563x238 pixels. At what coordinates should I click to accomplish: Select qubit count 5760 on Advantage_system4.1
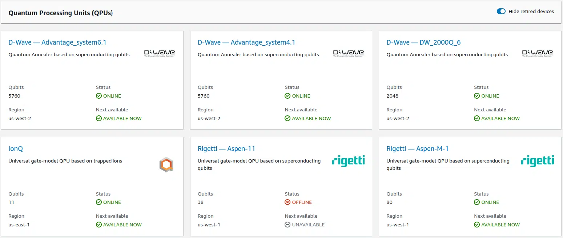(x=204, y=96)
